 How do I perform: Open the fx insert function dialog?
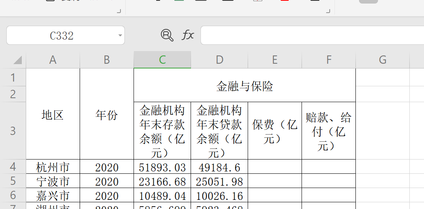188,35
